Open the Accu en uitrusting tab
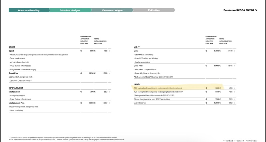This screenshot has width=266, height=142. [29, 10]
